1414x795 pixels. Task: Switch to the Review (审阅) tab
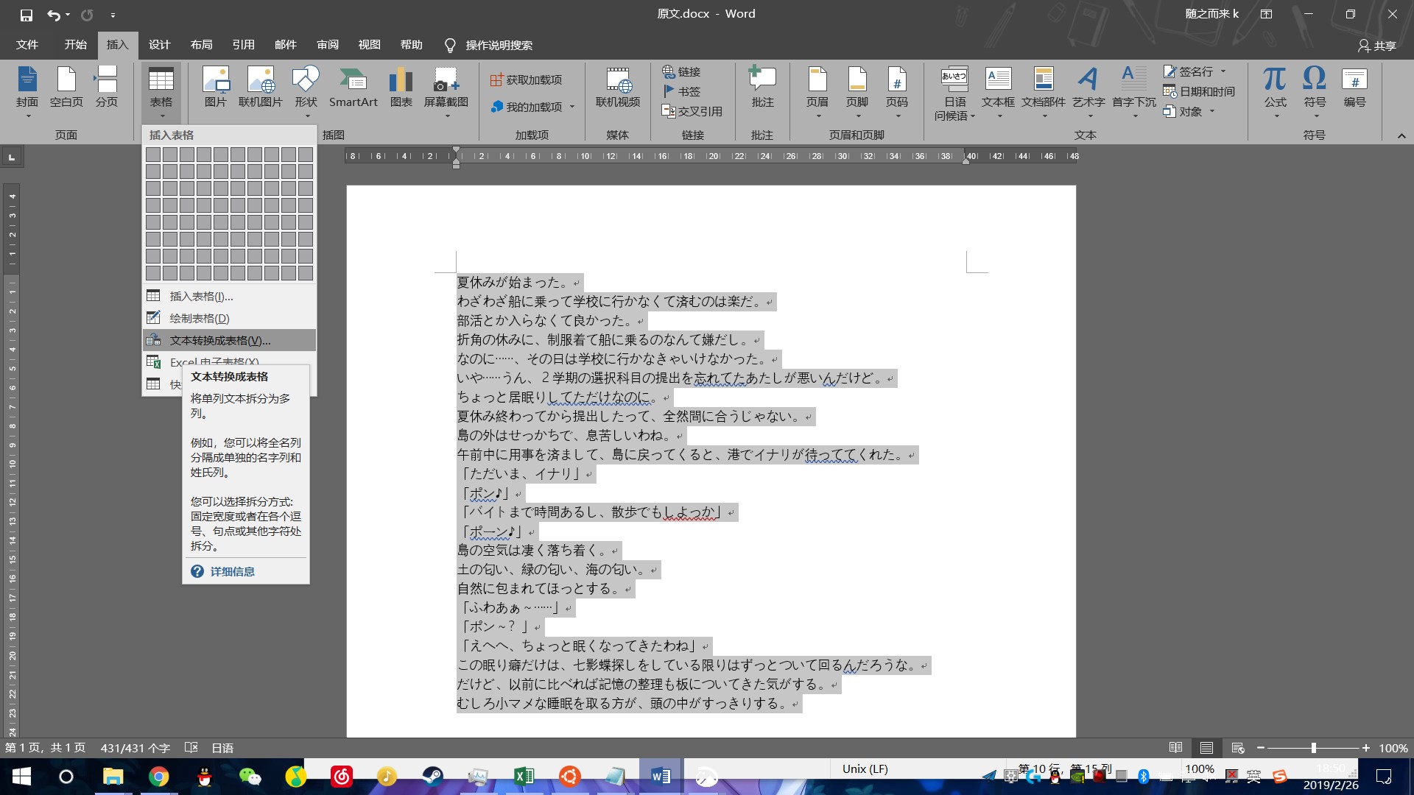click(x=328, y=45)
